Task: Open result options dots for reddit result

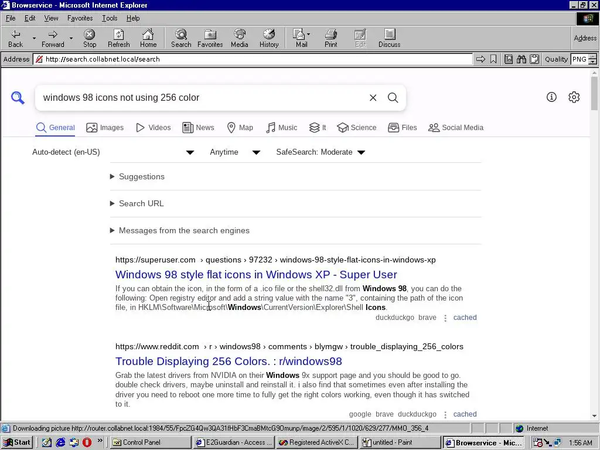Action: click(445, 414)
